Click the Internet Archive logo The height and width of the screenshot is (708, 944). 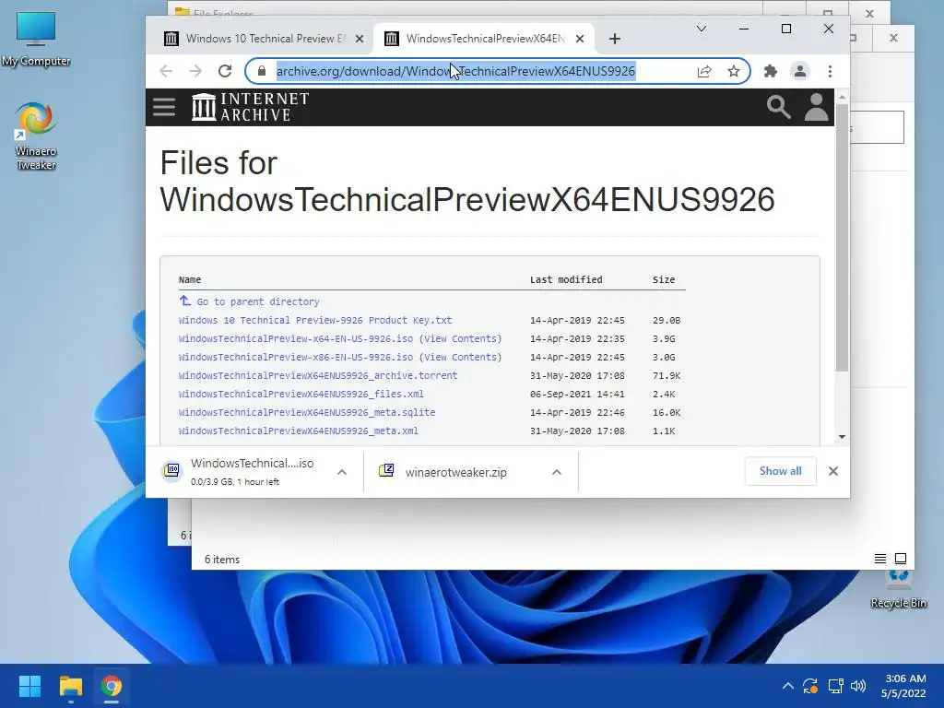tap(250, 107)
